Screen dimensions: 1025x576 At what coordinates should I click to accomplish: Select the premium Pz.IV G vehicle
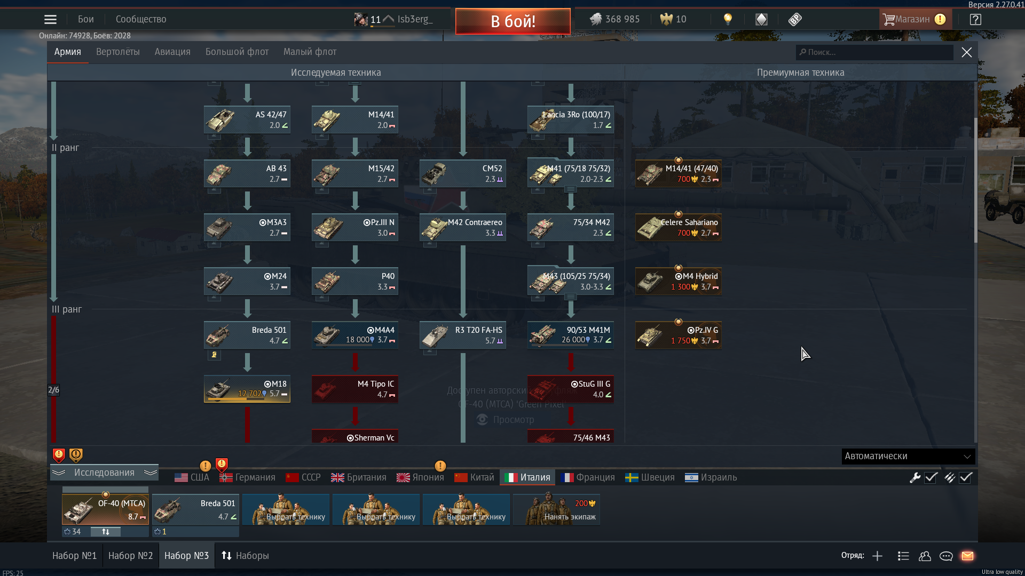(679, 335)
